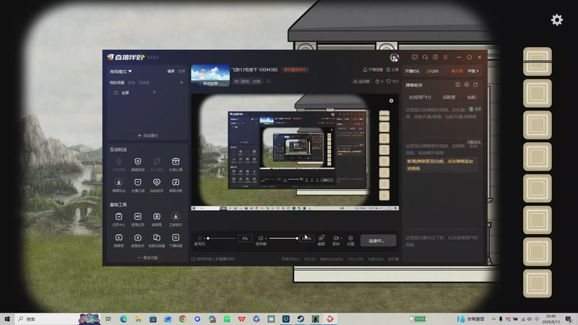Click the upload box icon in the title bar

tap(436, 57)
